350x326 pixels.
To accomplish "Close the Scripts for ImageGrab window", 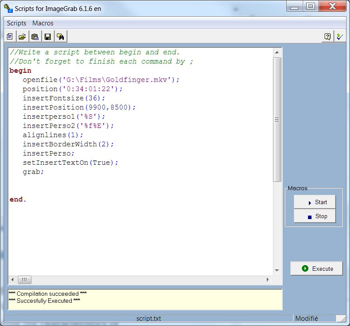I will 332,7.
